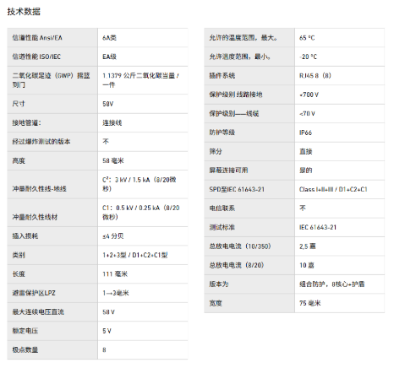Select the '连接线' value cell

coord(143,123)
